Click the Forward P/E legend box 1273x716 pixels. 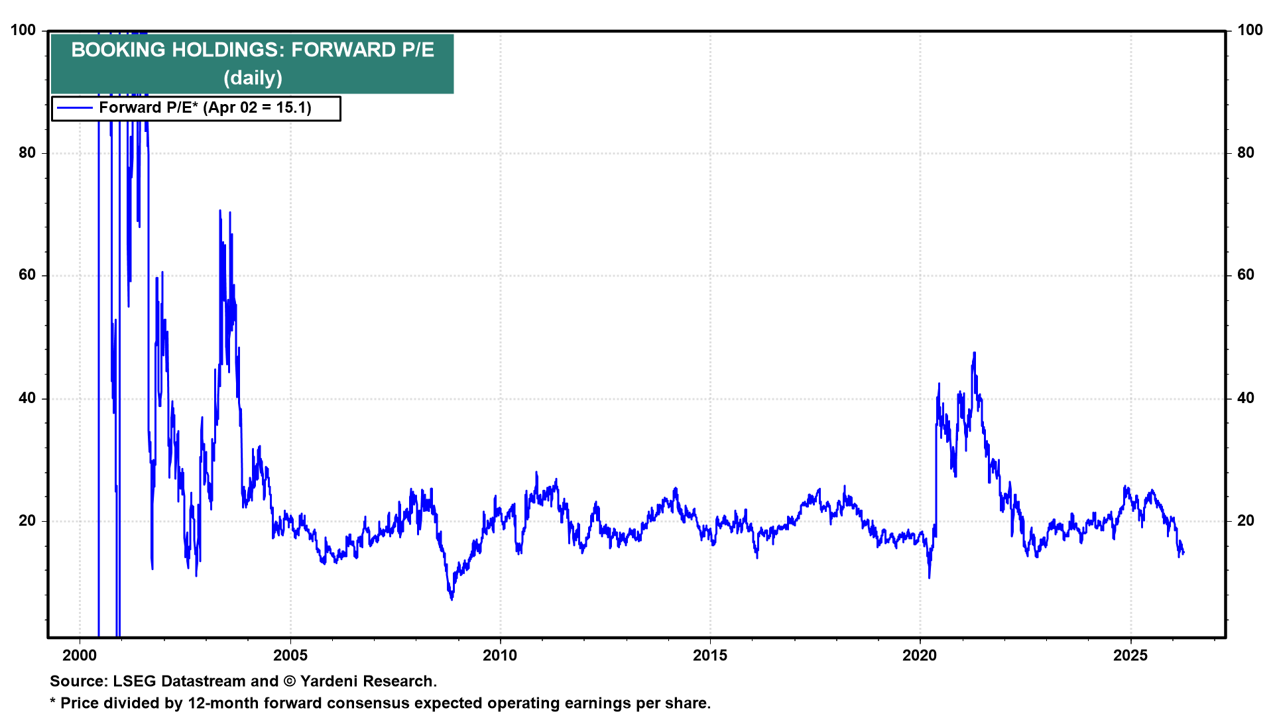tap(196, 108)
